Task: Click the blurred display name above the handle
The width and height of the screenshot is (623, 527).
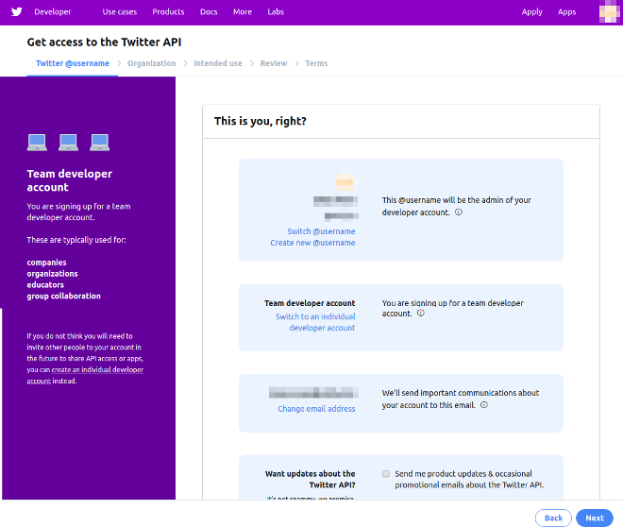Action: tap(335, 201)
